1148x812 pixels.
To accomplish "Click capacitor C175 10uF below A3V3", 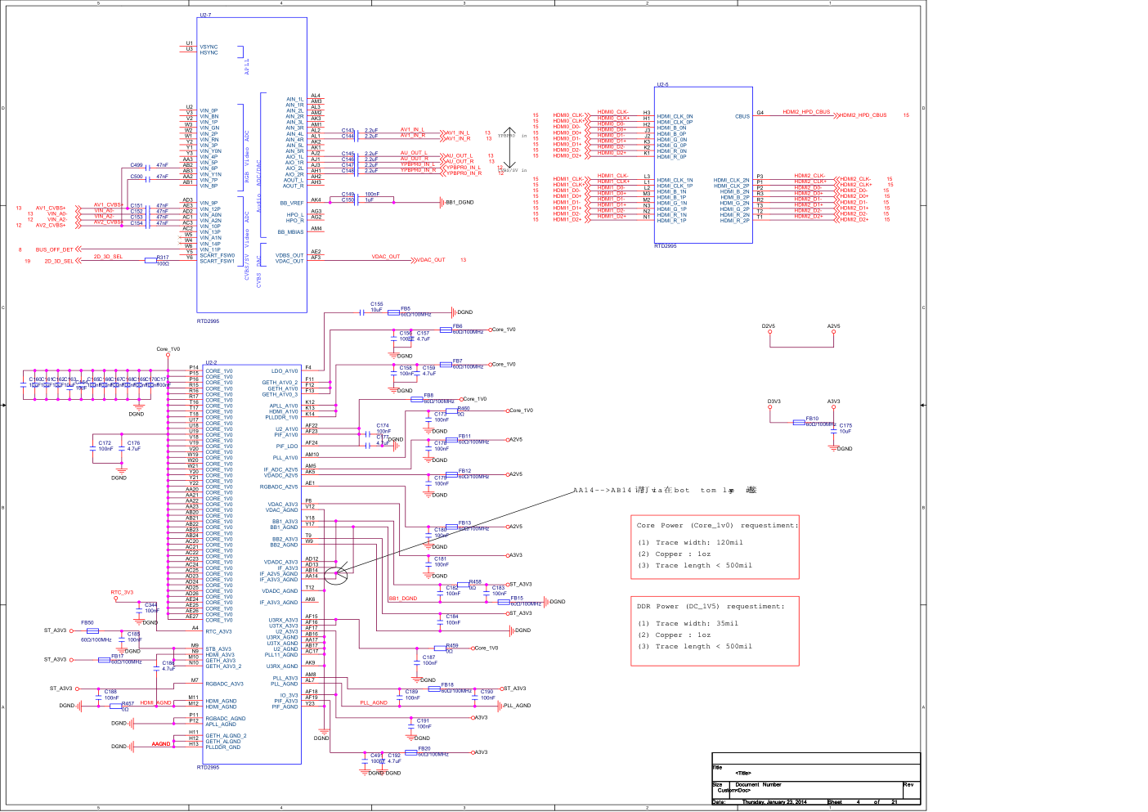I will (834, 429).
